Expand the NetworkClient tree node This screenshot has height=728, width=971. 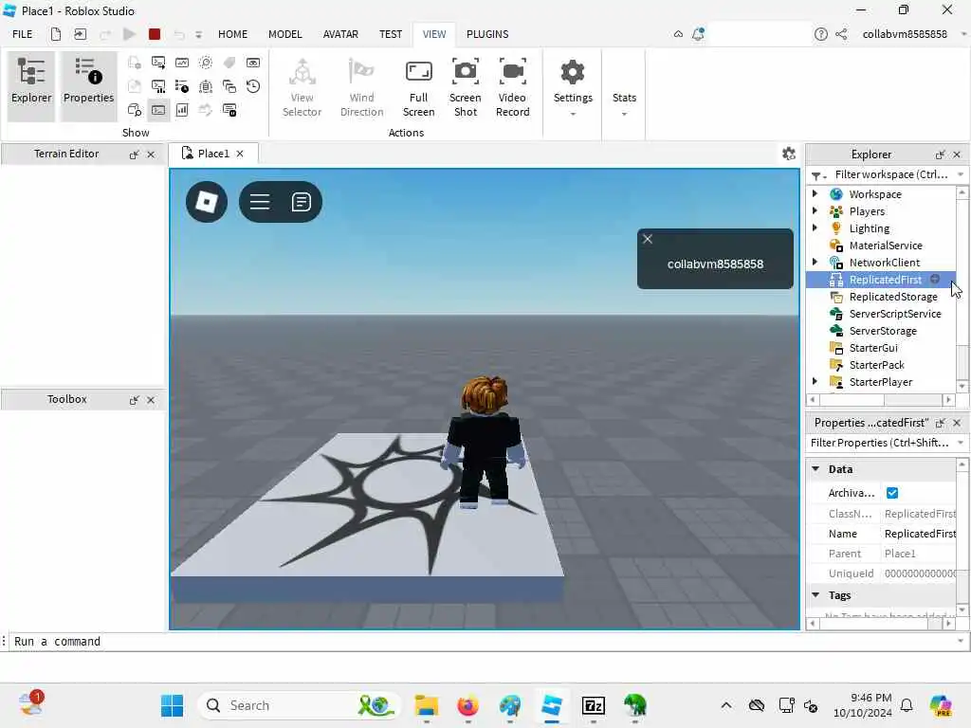click(815, 263)
